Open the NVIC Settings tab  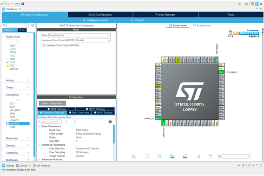coord(103,112)
